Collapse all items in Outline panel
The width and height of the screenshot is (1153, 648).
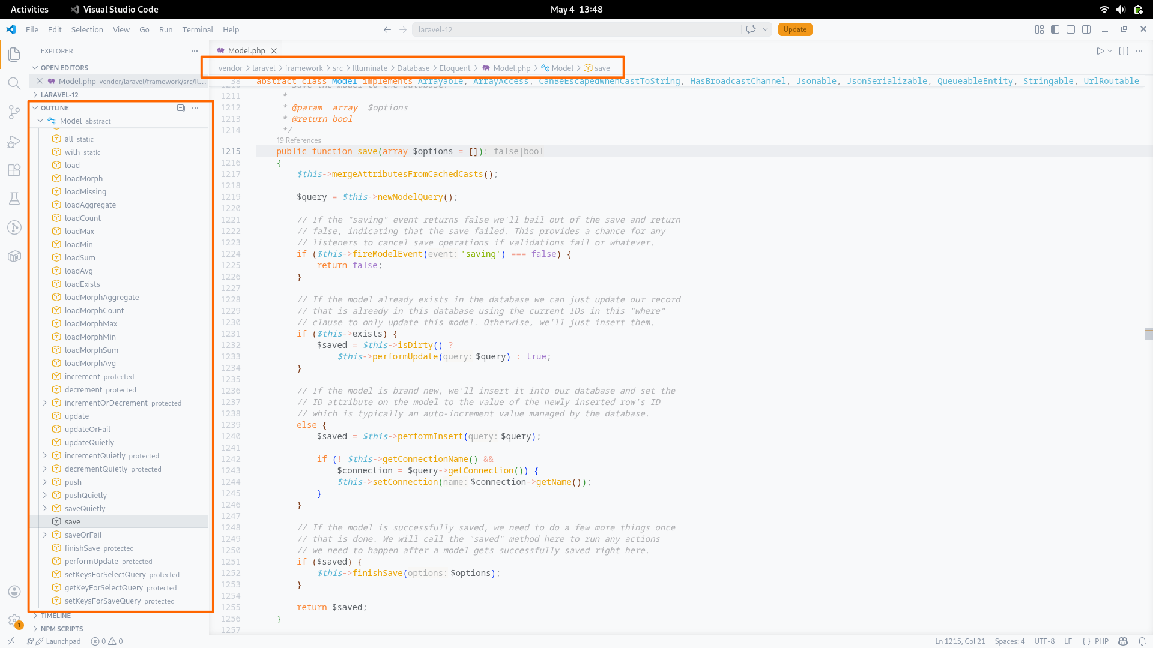[181, 108]
